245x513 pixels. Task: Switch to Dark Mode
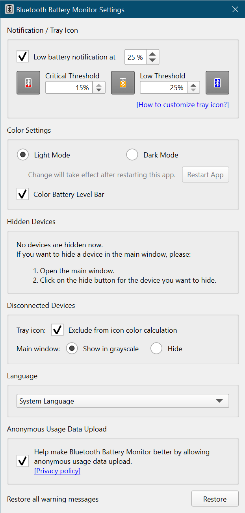(132, 154)
